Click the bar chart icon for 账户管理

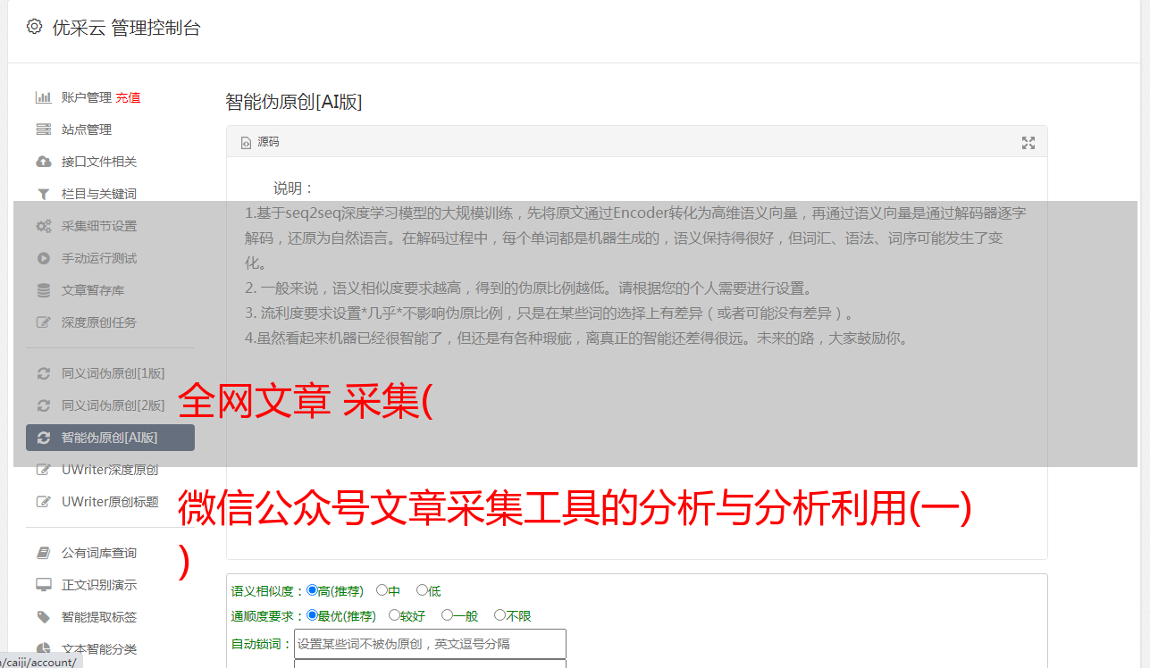coord(43,97)
